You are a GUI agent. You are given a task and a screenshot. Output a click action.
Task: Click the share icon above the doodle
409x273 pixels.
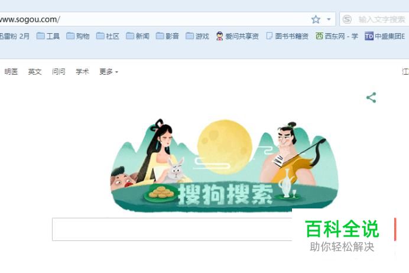371,98
